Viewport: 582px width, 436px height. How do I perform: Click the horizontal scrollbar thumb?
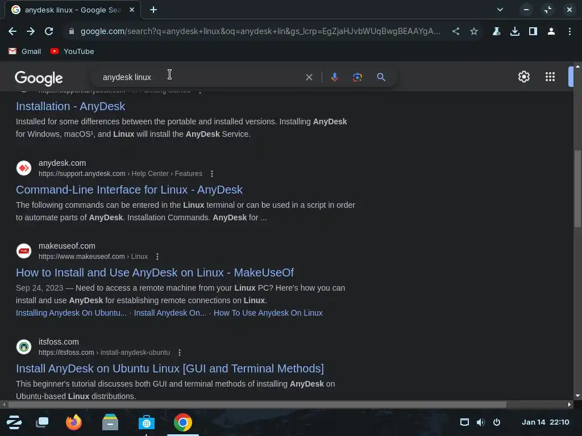pyautogui.click(x=257, y=404)
